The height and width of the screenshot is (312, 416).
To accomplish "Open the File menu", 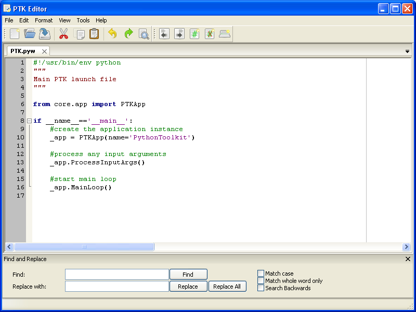I will pyautogui.click(x=9, y=20).
